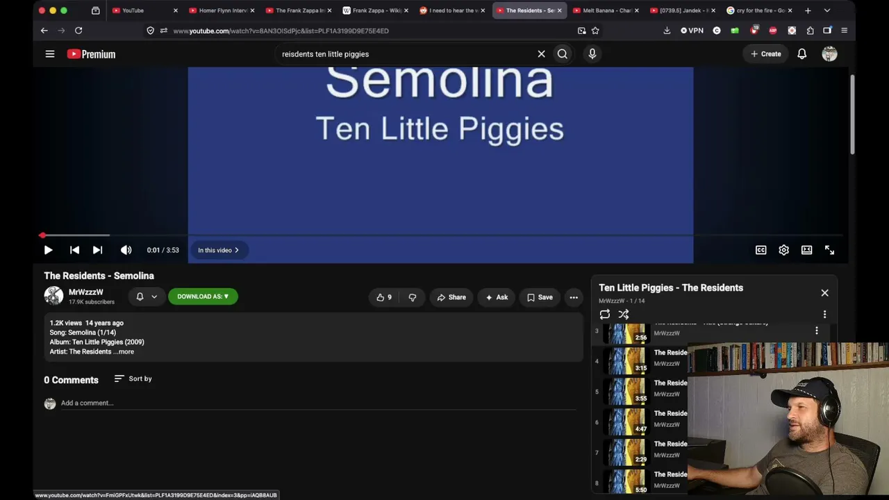Toggle the browser VPN
Viewport: 889px width, 500px height.
pos(692,31)
